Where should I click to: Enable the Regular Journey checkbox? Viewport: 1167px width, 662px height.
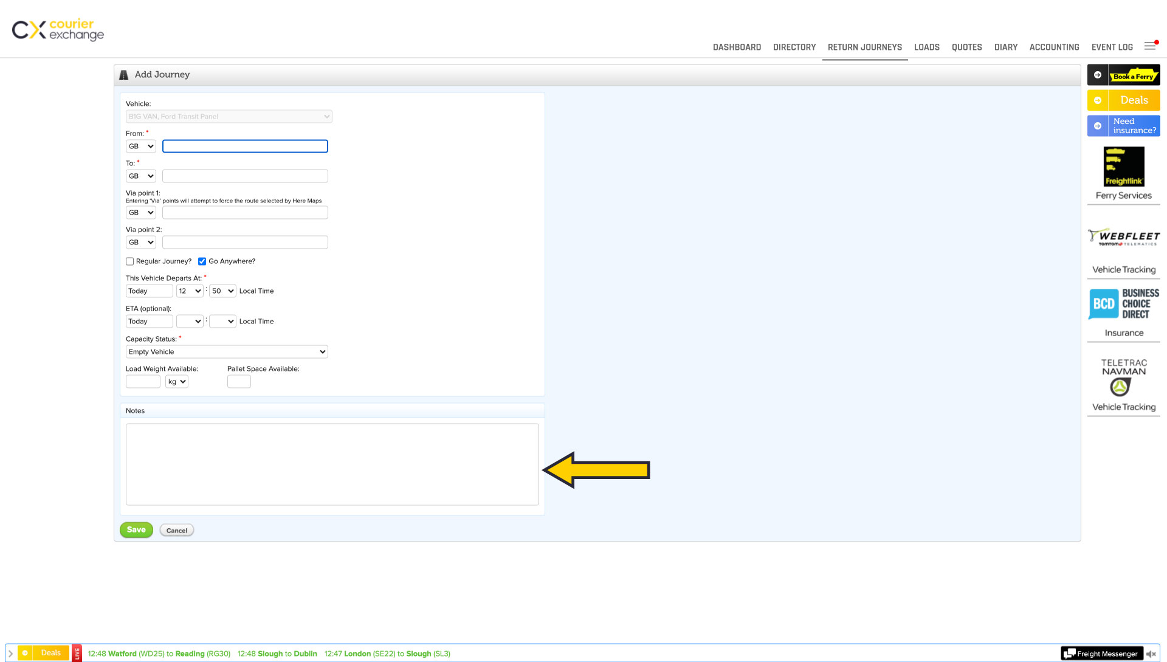tap(129, 261)
